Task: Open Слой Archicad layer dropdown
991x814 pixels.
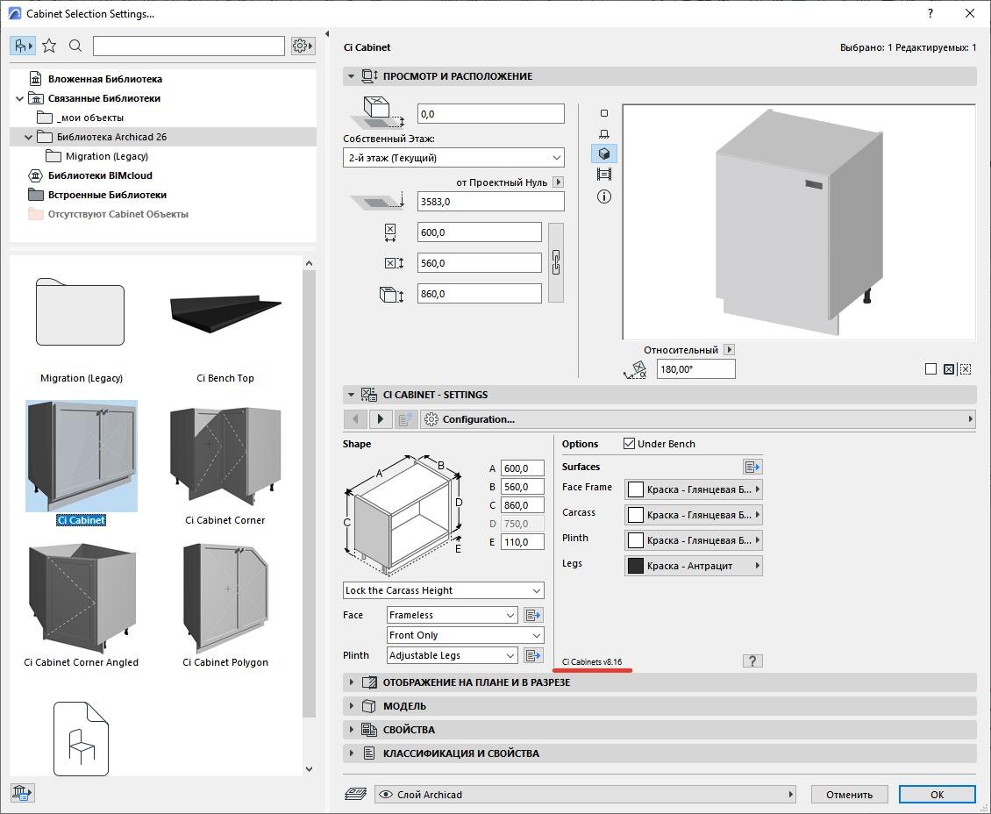Action: tap(585, 795)
